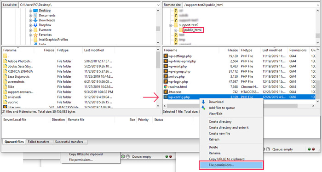Image resolution: width=322 pixels, height=172 pixels.
Task: Sort remote files by Permissions column
Action: click(x=298, y=50)
